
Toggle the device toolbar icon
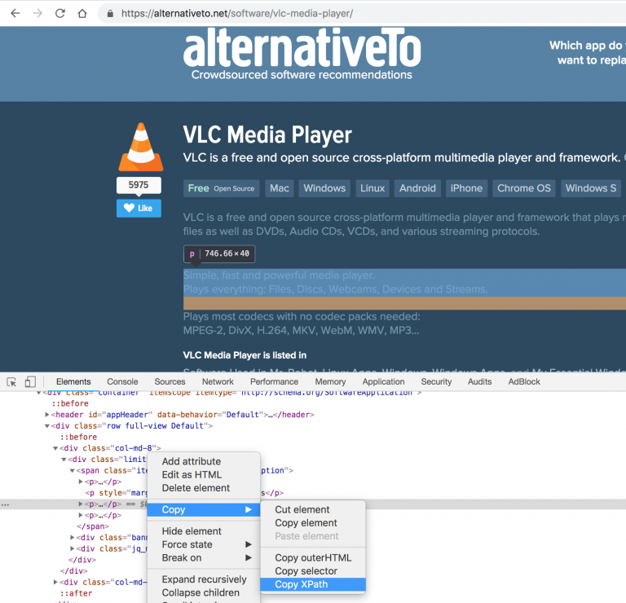tap(30, 382)
